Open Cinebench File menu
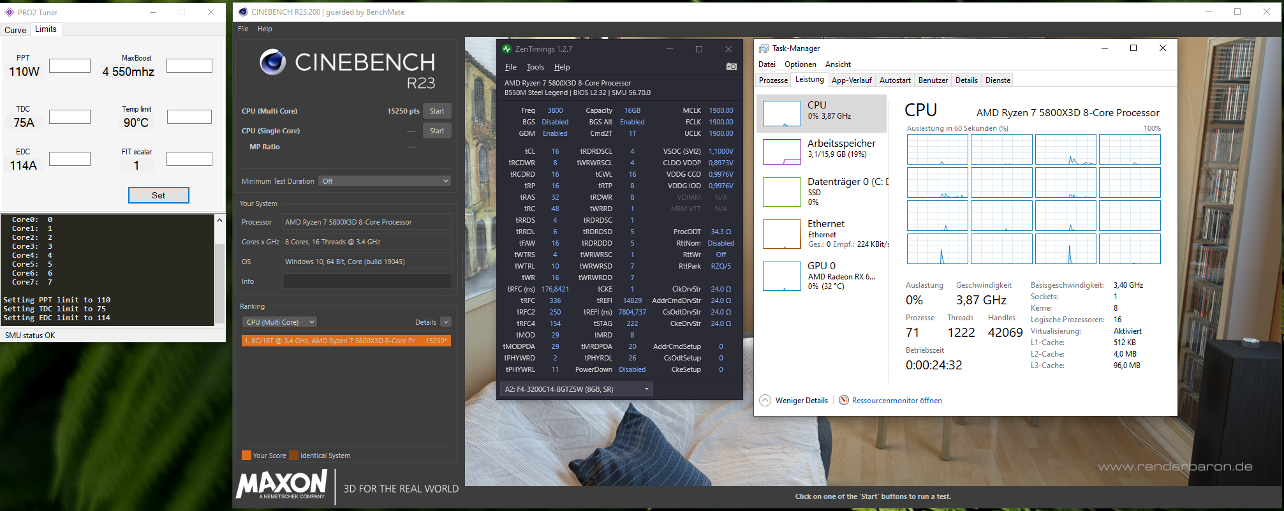Viewport: 1284px width, 511px height. 243,29
